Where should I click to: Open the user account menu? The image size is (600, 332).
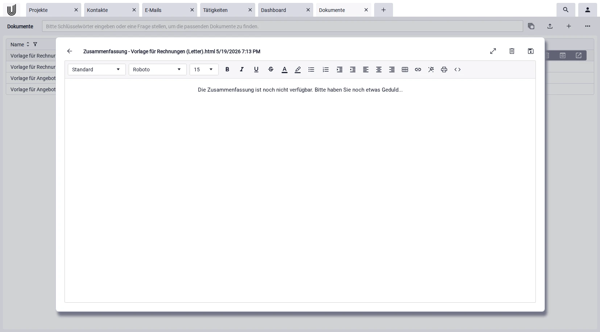(x=588, y=10)
